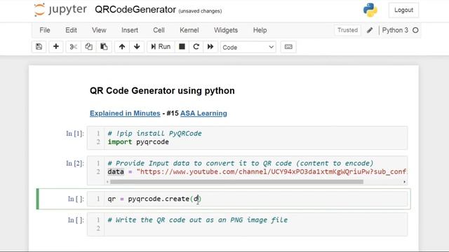Image resolution: width=449 pixels, height=252 pixels.
Task: Open the Help menu
Action: point(260,30)
